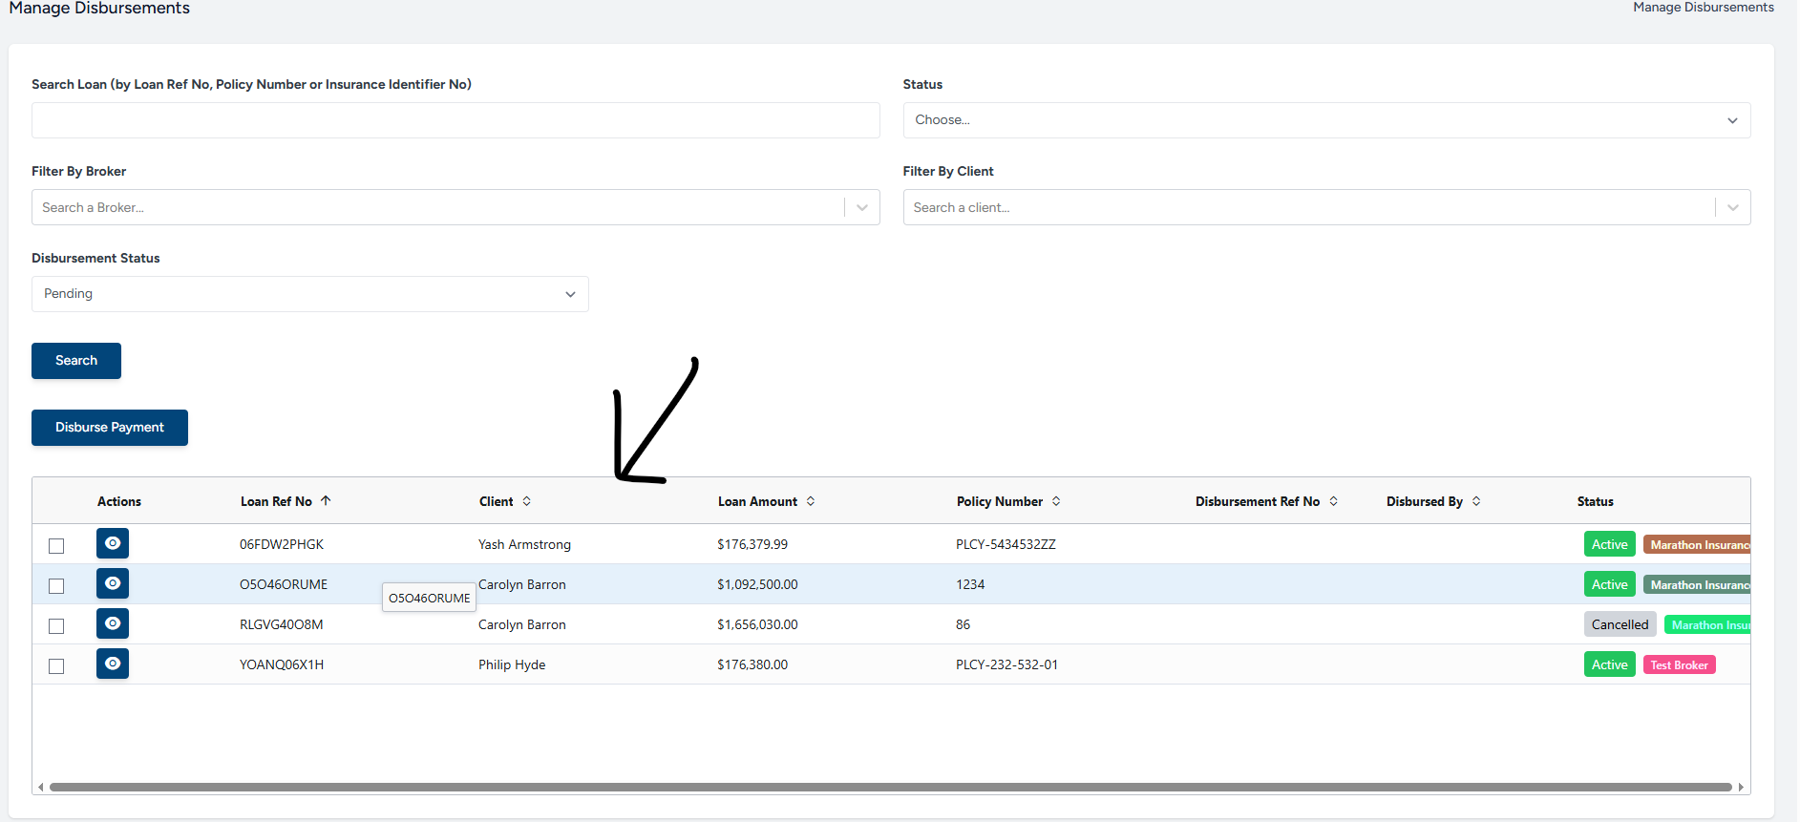This screenshot has width=1800, height=822.
Task: Expand the Filter By Broker dropdown
Action: (861, 207)
